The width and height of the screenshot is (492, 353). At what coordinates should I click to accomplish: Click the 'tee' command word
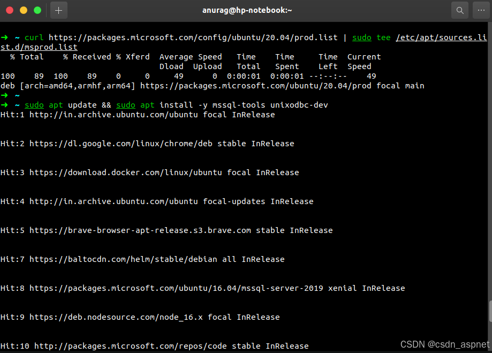pyautogui.click(x=383, y=37)
